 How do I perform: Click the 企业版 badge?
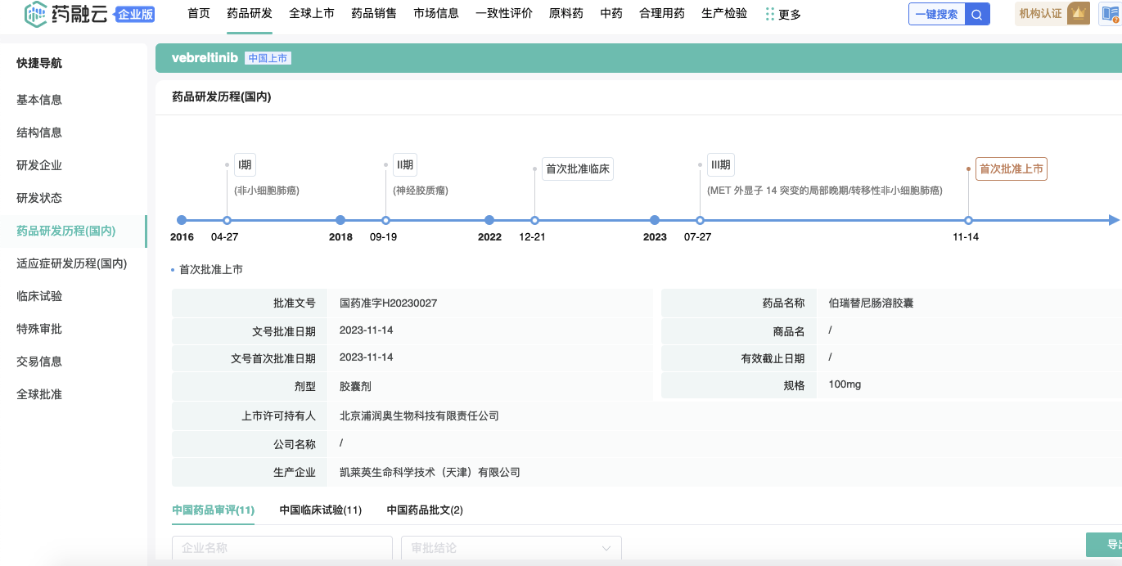click(x=135, y=14)
